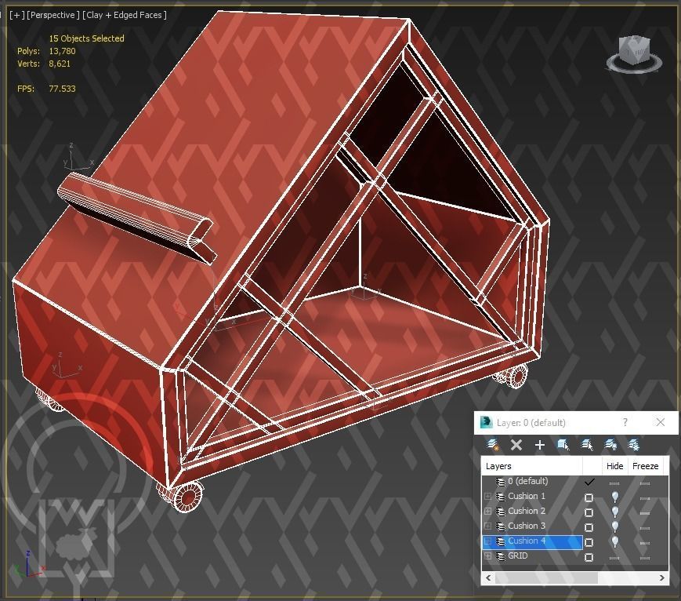Screen dimensions: 681x601
Task: Click Delete layer X icon
Action: (516, 444)
